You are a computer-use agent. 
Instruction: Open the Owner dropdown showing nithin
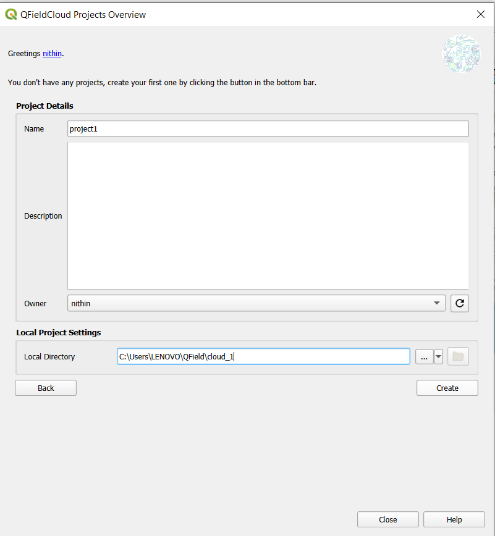click(256, 303)
